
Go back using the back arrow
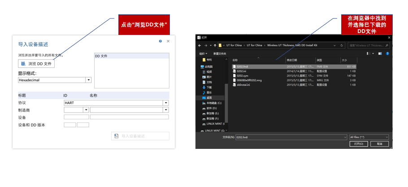200,45
